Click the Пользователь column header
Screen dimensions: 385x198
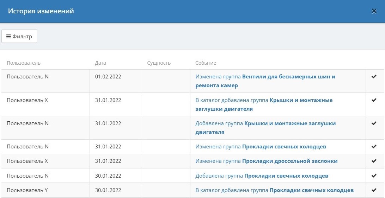[24, 63]
